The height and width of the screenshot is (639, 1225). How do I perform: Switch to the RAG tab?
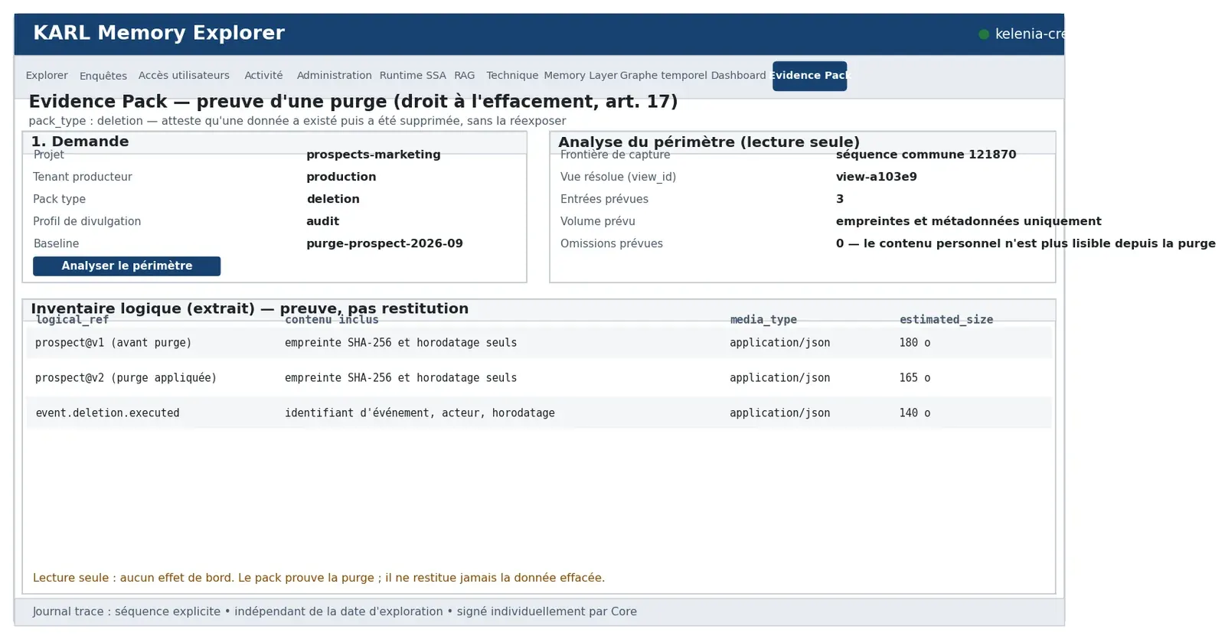click(x=464, y=76)
